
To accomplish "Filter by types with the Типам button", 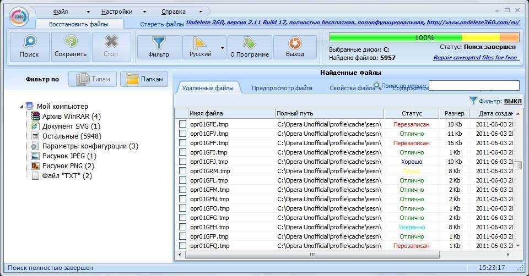I will [x=93, y=79].
